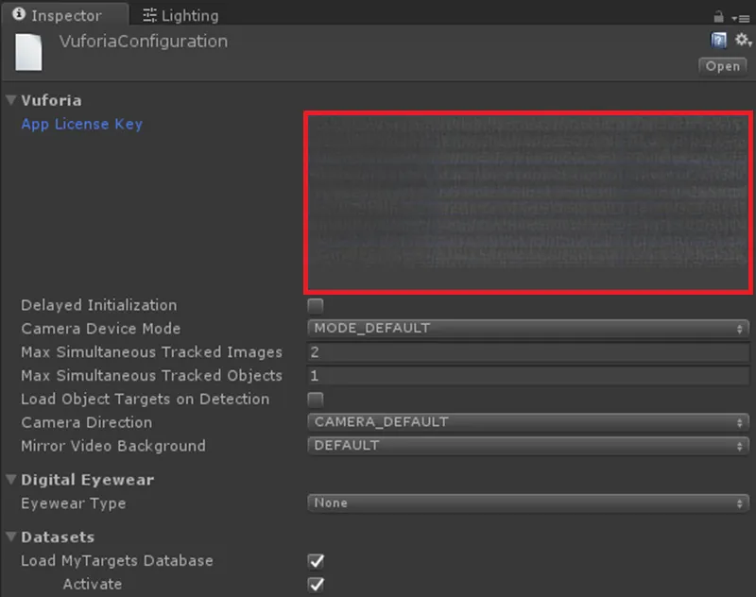
Task: Select the Inspector tab
Action: (x=57, y=16)
